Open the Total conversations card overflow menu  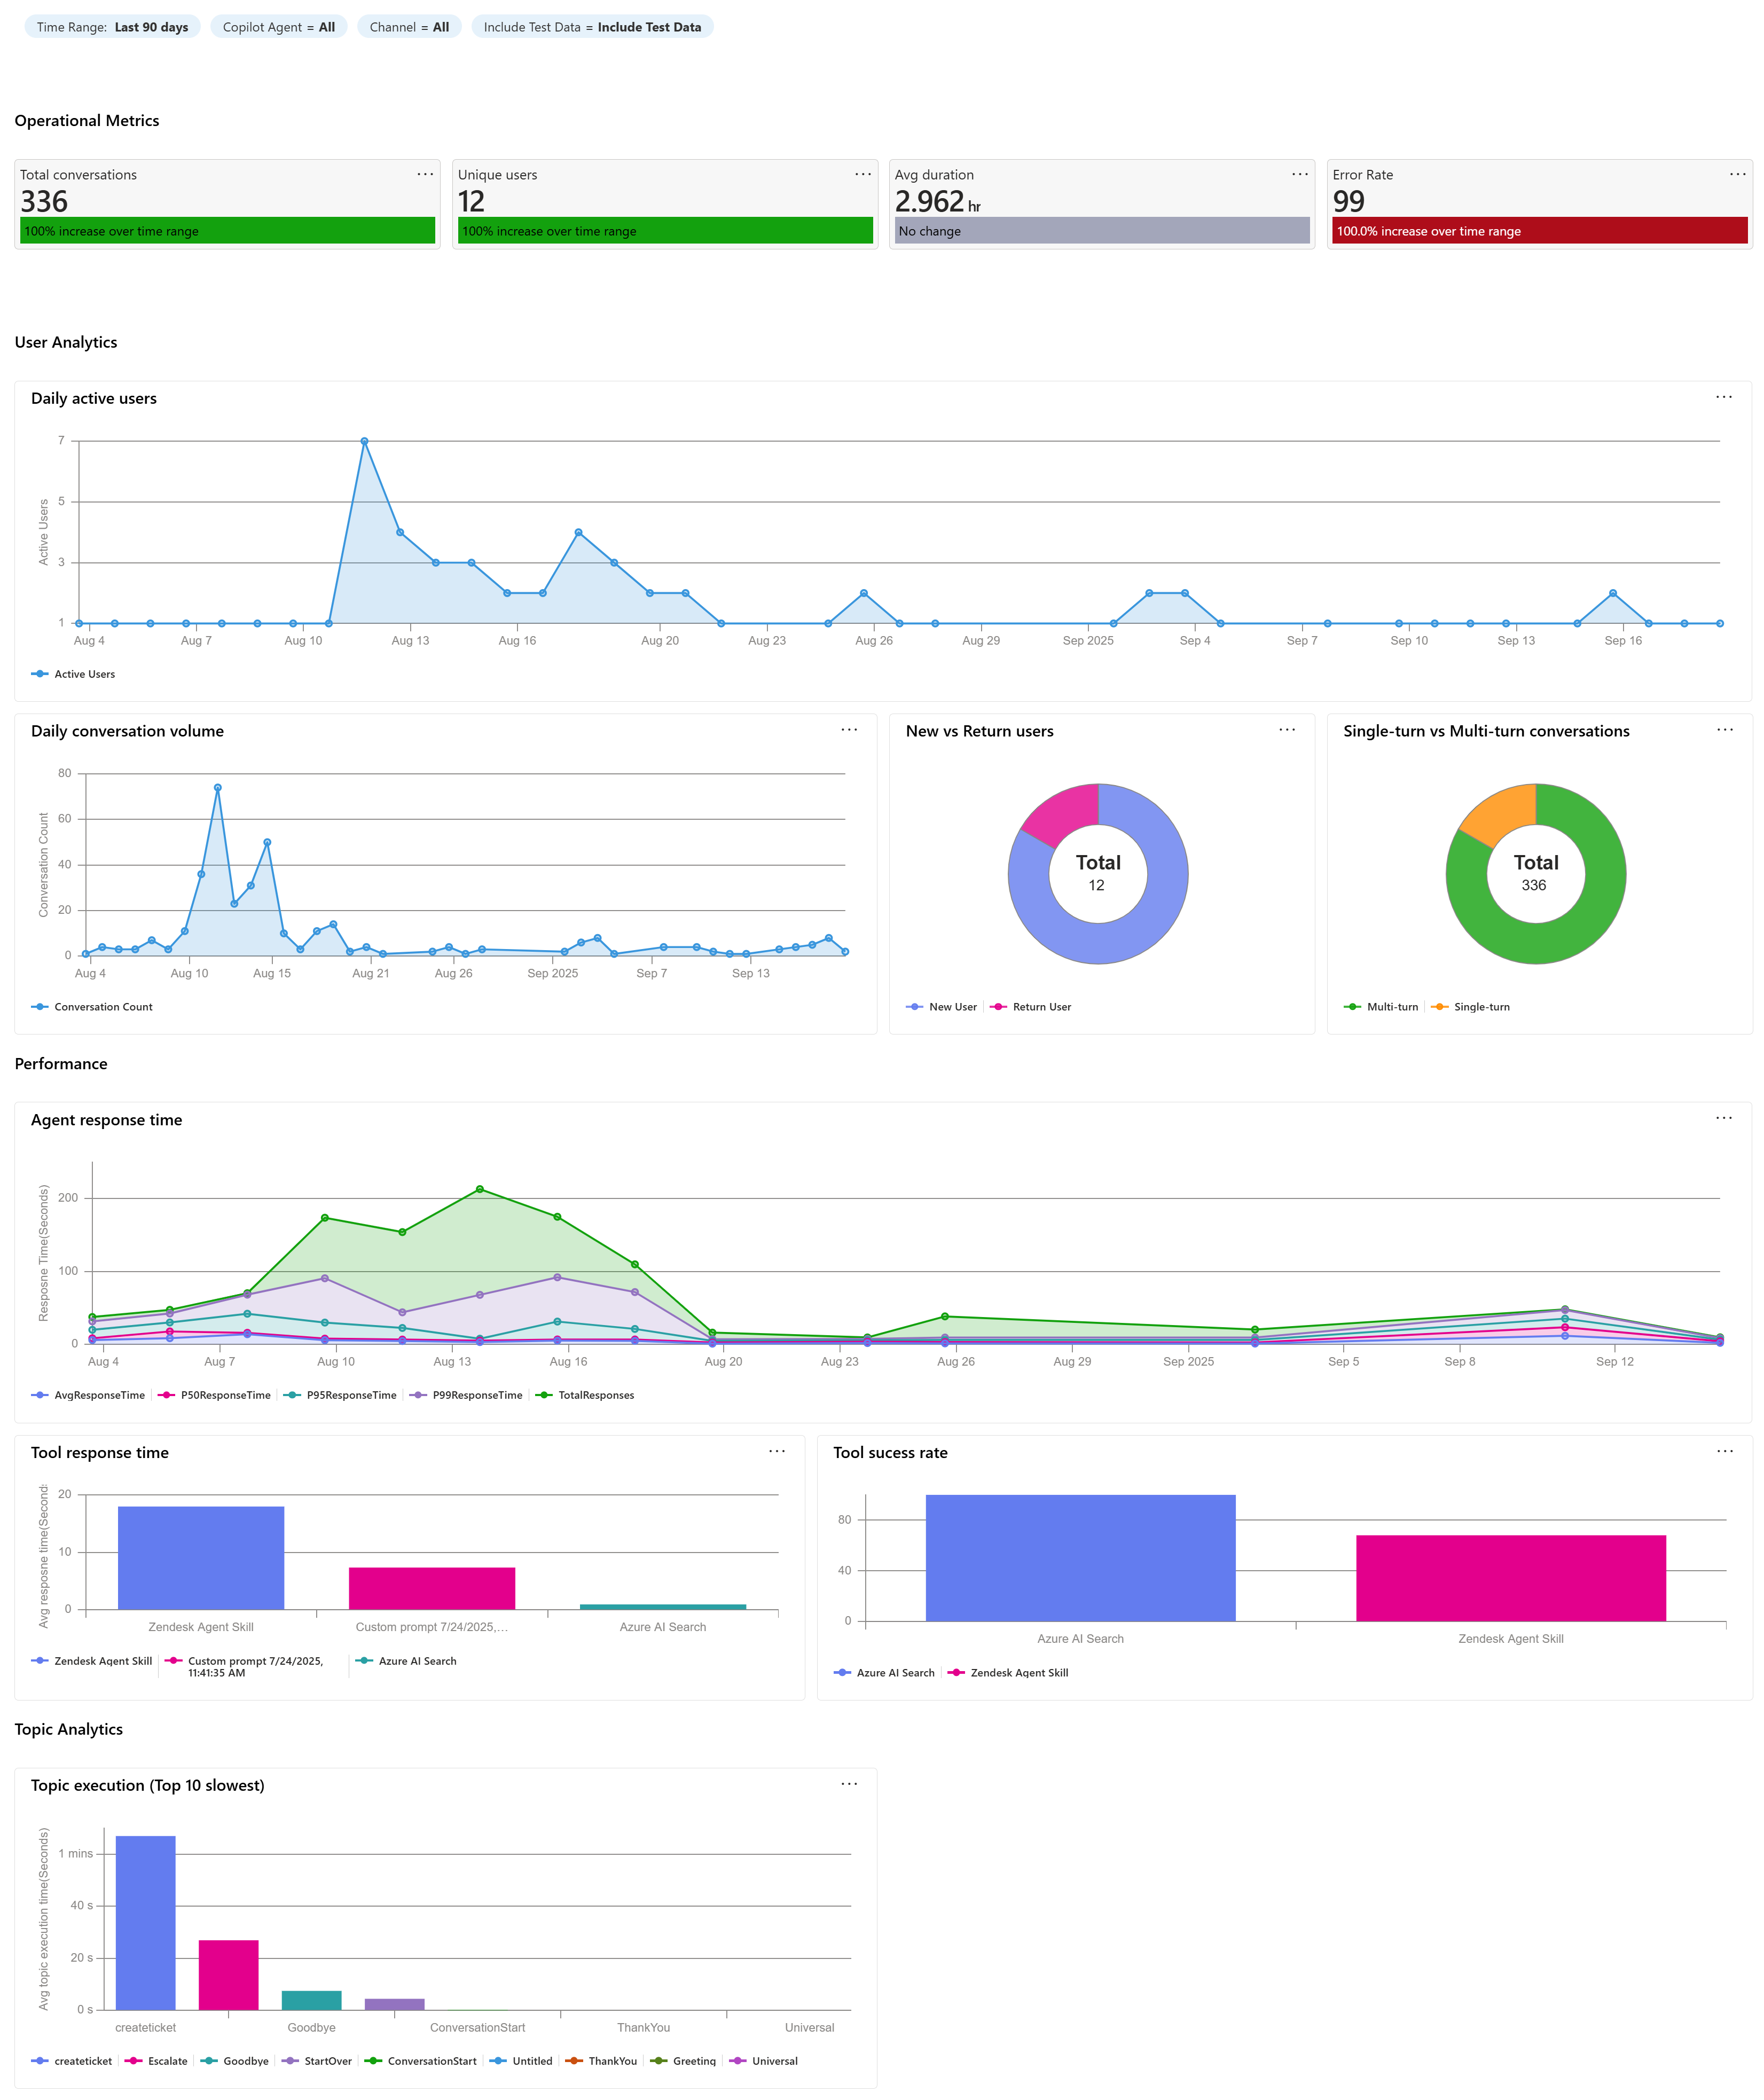tap(426, 174)
